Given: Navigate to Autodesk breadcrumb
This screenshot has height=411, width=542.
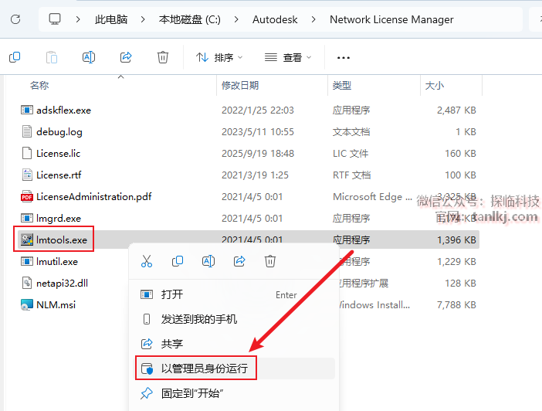Looking at the screenshot, I should click(275, 19).
